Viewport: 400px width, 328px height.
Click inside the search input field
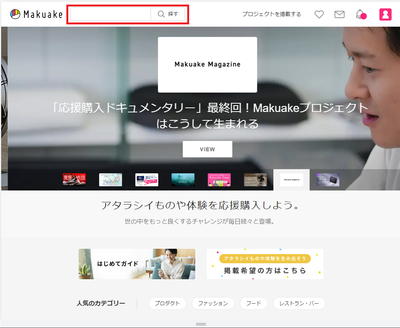pyautogui.click(x=111, y=14)
